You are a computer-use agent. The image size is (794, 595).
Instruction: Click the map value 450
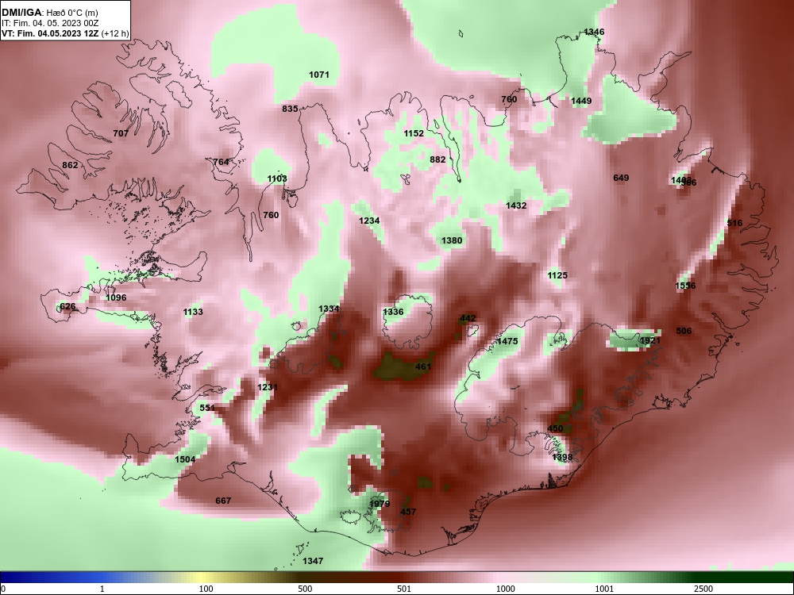point(556,428)
